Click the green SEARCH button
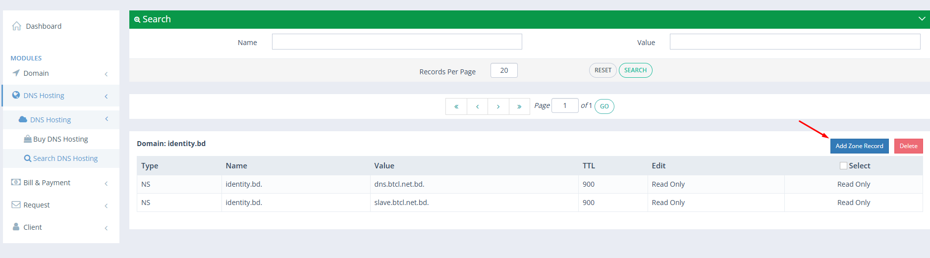 coord(635,70)
